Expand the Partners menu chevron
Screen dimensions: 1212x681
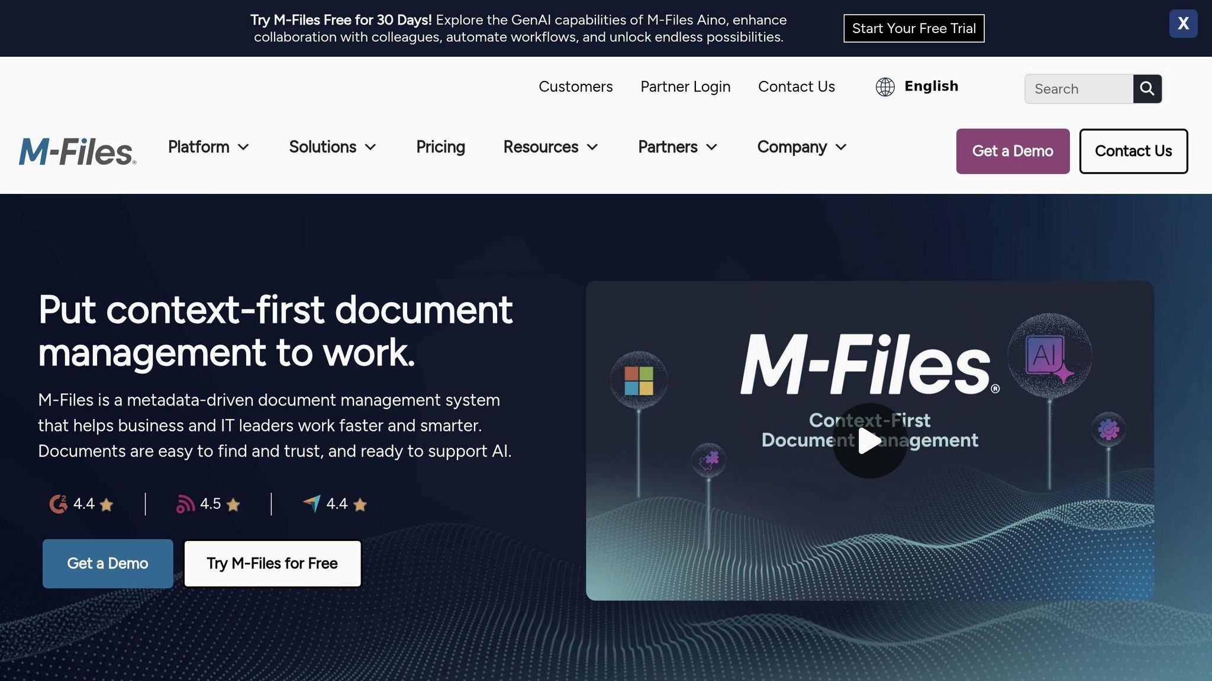click(x=712, y=147)
